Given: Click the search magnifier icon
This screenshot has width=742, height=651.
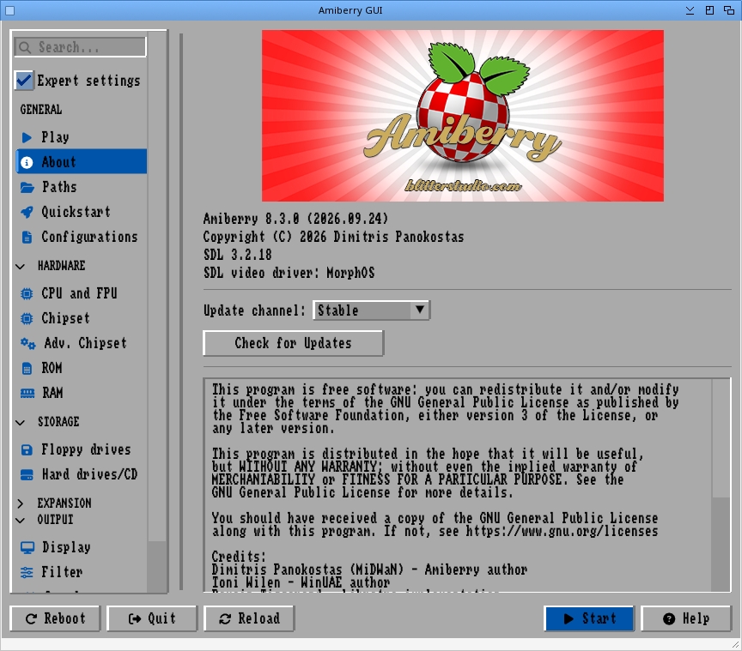Looking at the screenshot, I should 25,47.
